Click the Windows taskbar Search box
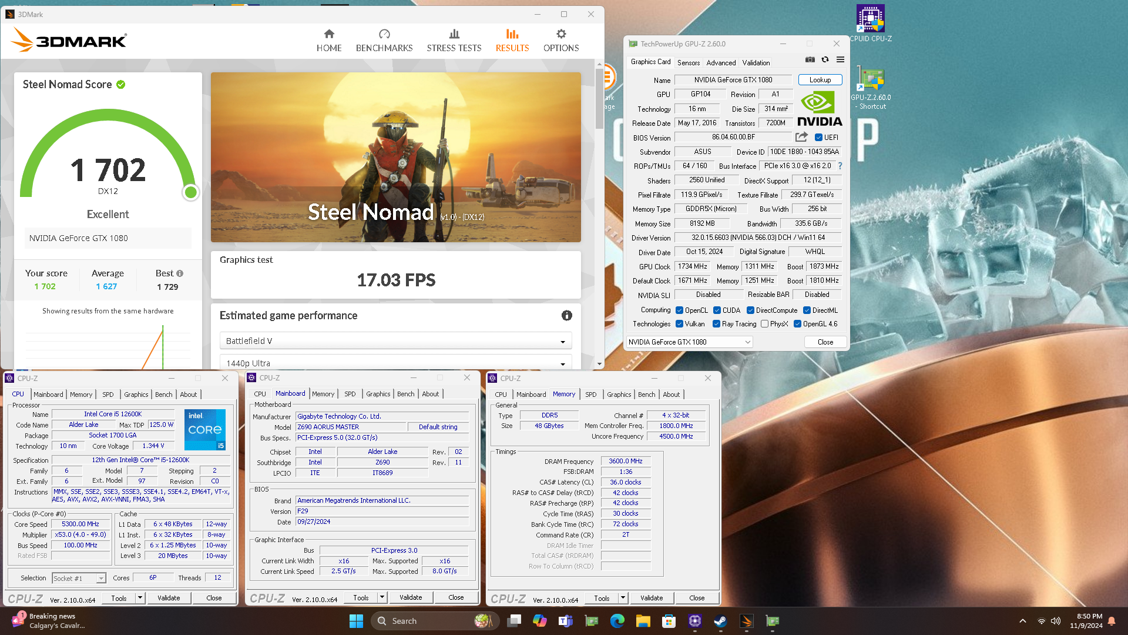 click(435, 621)
